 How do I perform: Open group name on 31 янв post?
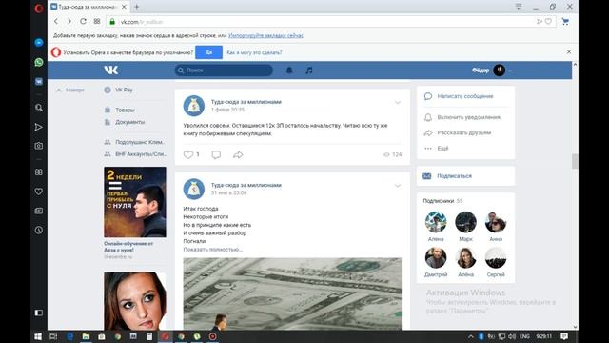tap(246, 185)
